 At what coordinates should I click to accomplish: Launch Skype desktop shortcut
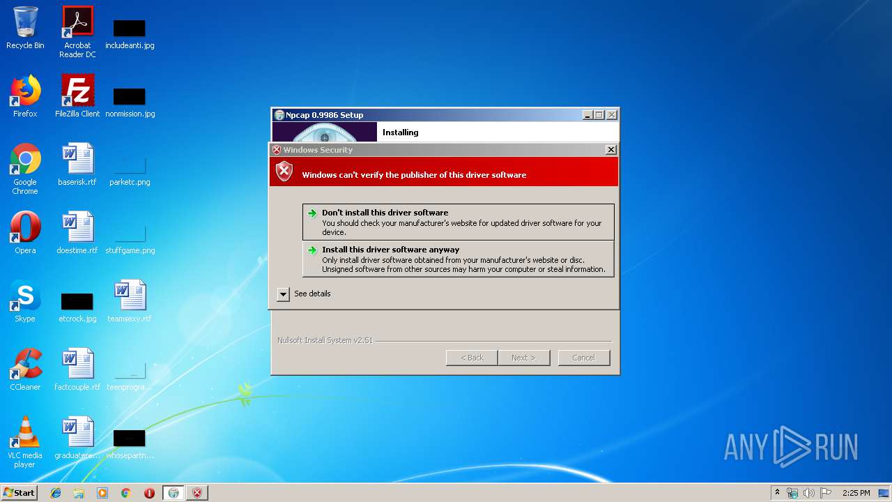coord(25,301)
